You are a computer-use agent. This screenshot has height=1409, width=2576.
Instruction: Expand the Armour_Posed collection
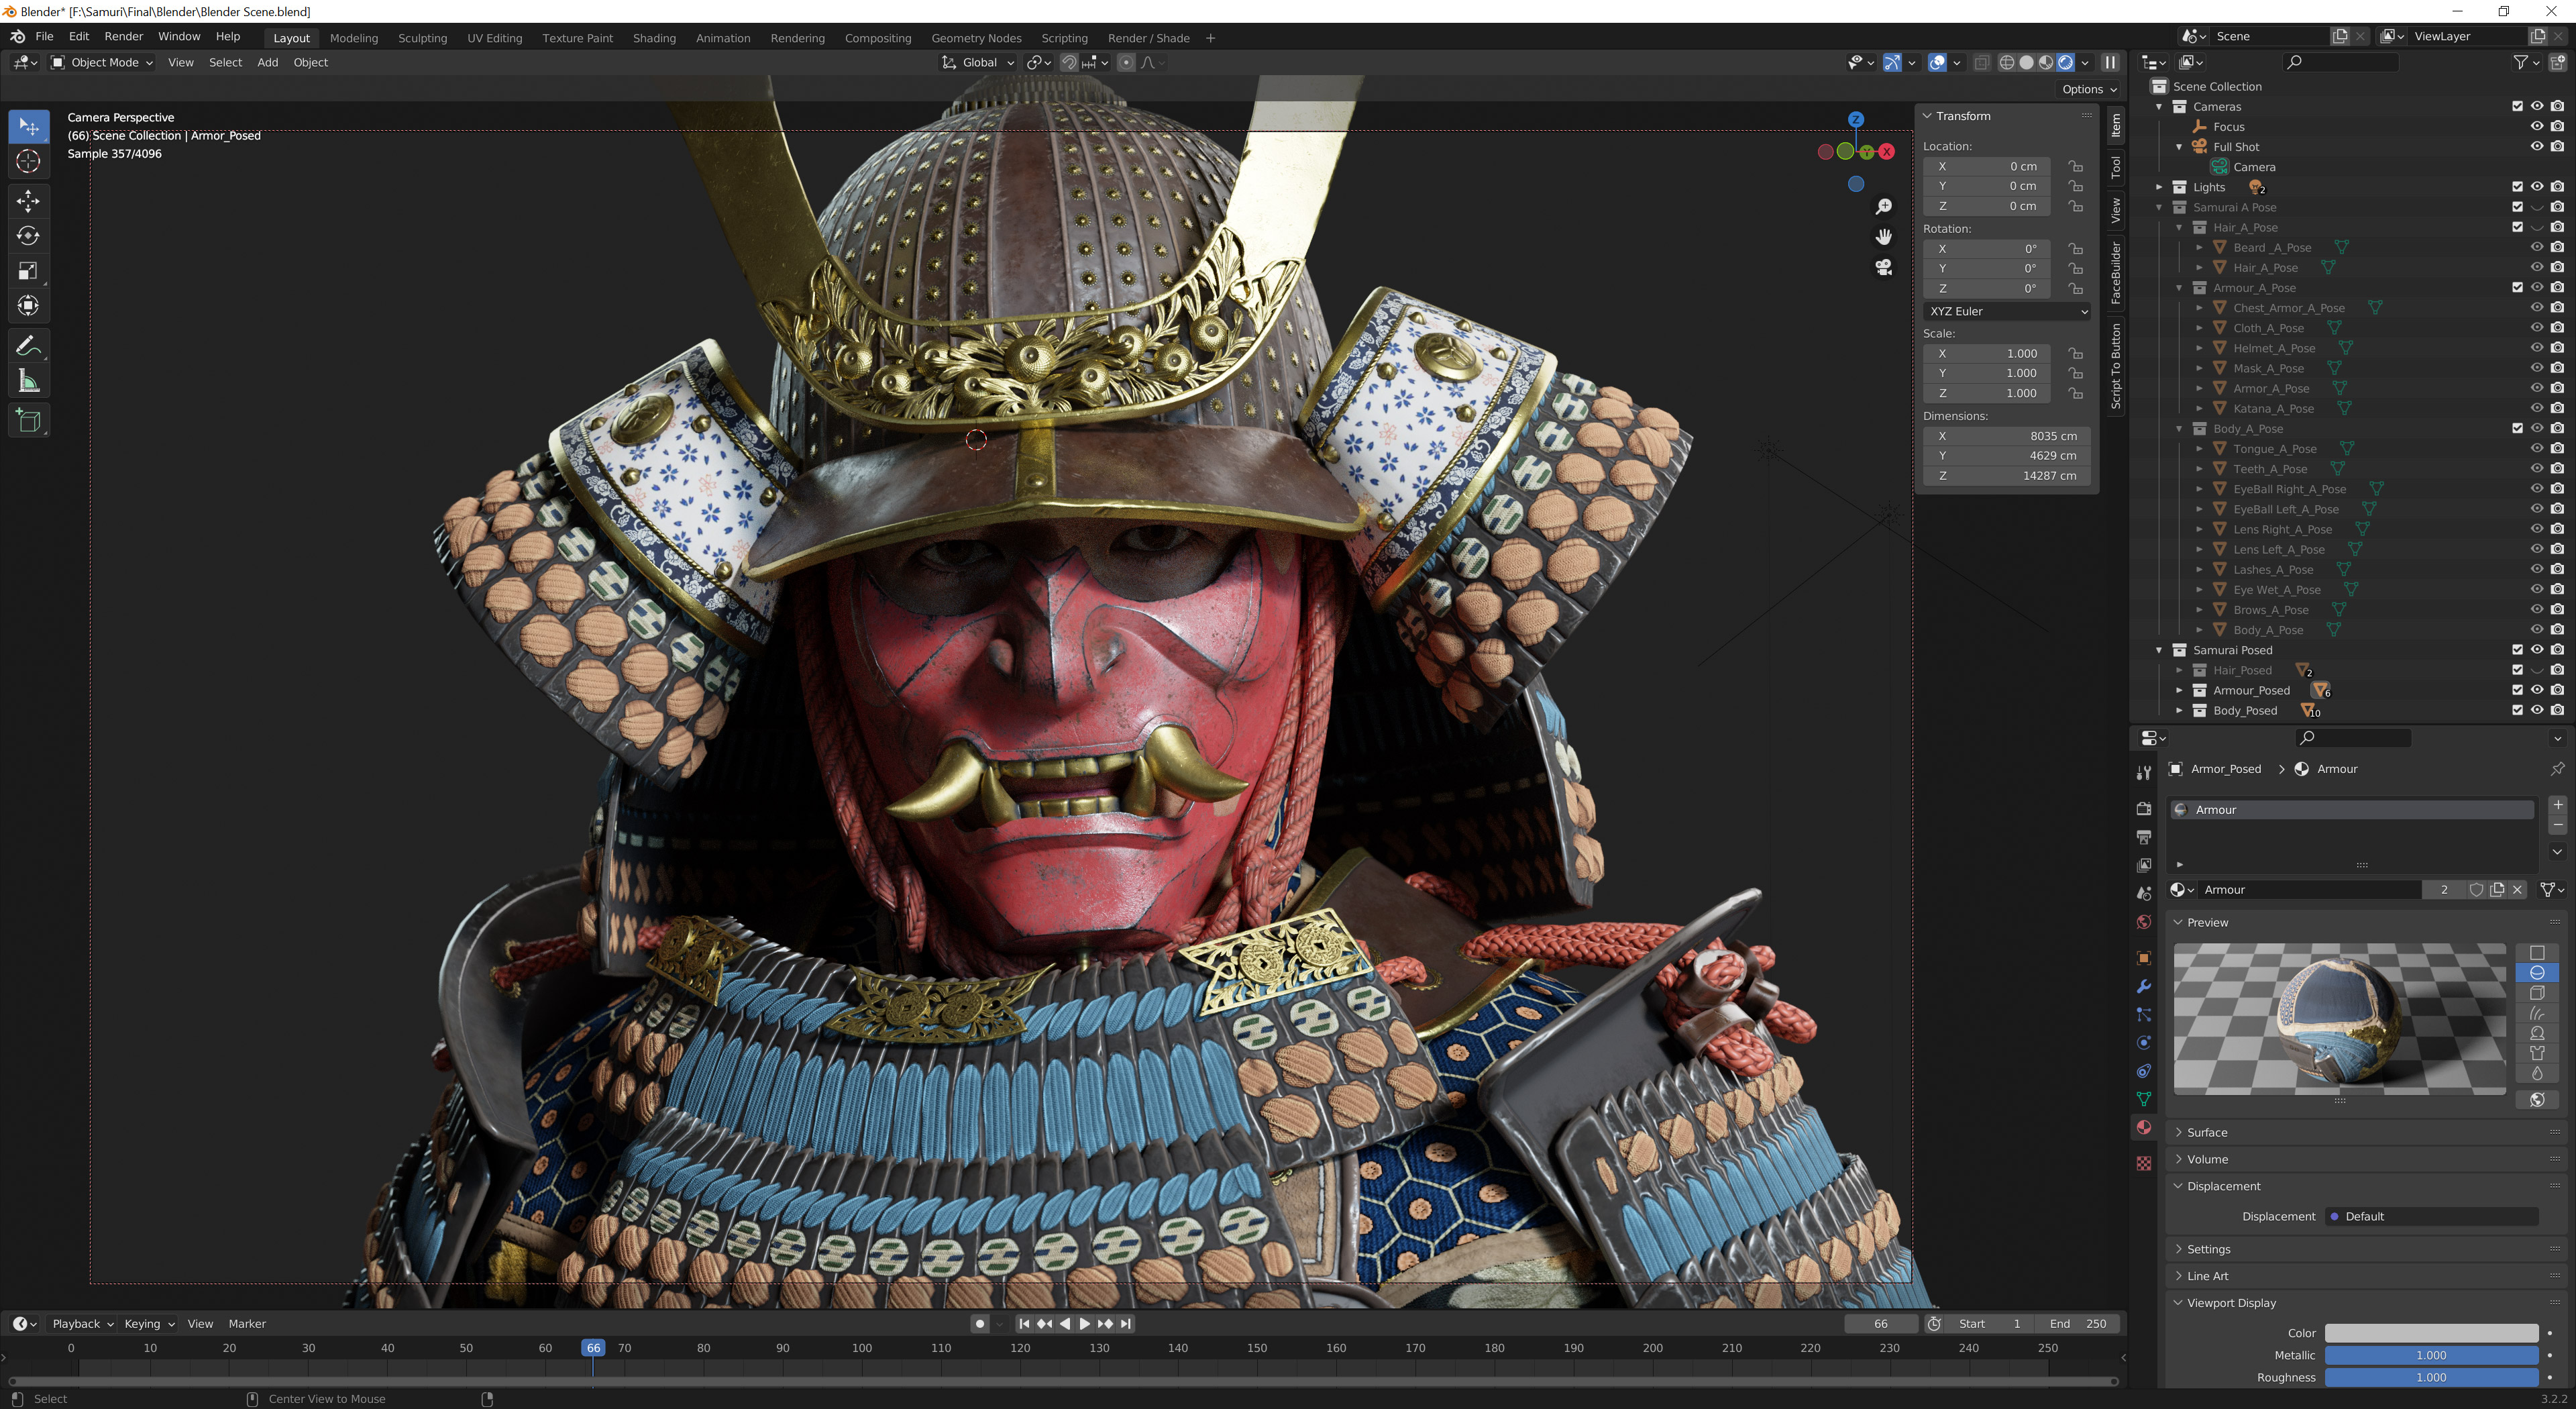pyautogui.click(x=2180, y=690)
